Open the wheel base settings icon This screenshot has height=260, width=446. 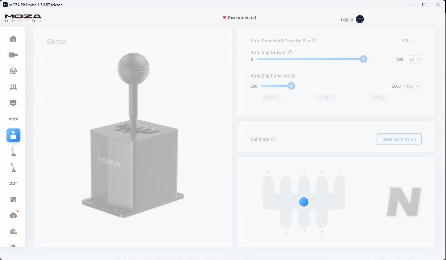click(x=13, y=55)
